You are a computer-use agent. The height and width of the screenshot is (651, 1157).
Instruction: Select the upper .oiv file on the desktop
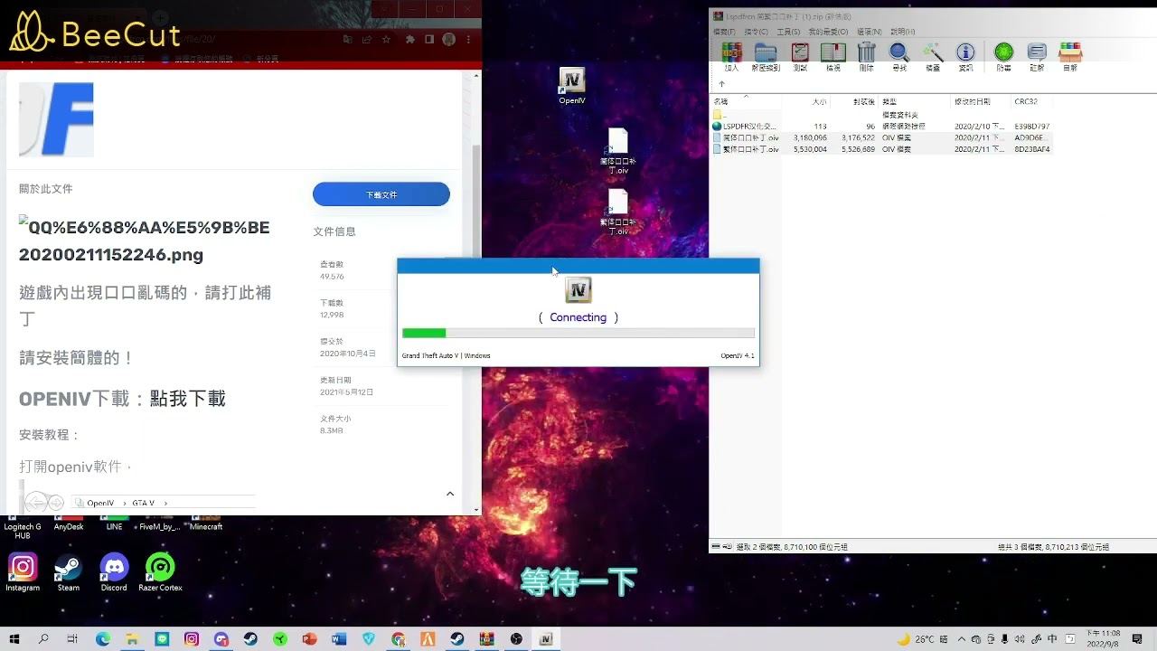tap(618, 151)
